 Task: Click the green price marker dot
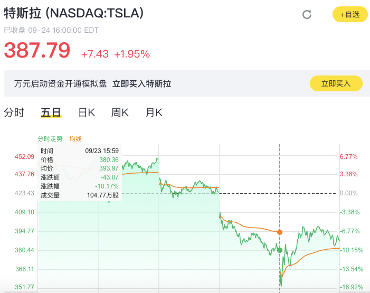280,250
